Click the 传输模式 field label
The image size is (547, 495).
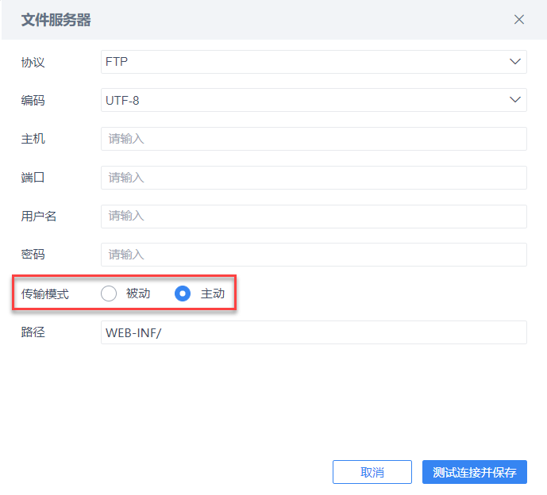(44, 294)
